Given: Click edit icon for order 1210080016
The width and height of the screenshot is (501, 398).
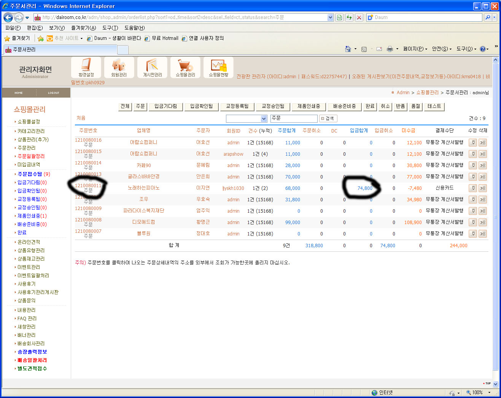Looking at the screenshot, I should (x=472, y=143).
